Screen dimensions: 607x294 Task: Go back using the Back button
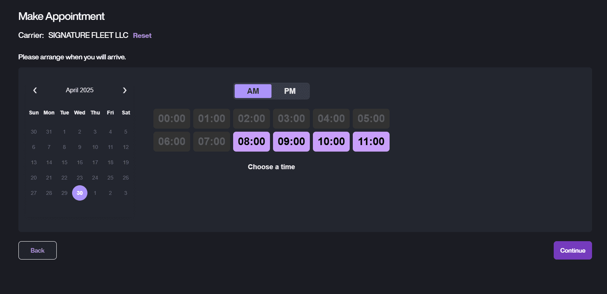coord(38,250)
